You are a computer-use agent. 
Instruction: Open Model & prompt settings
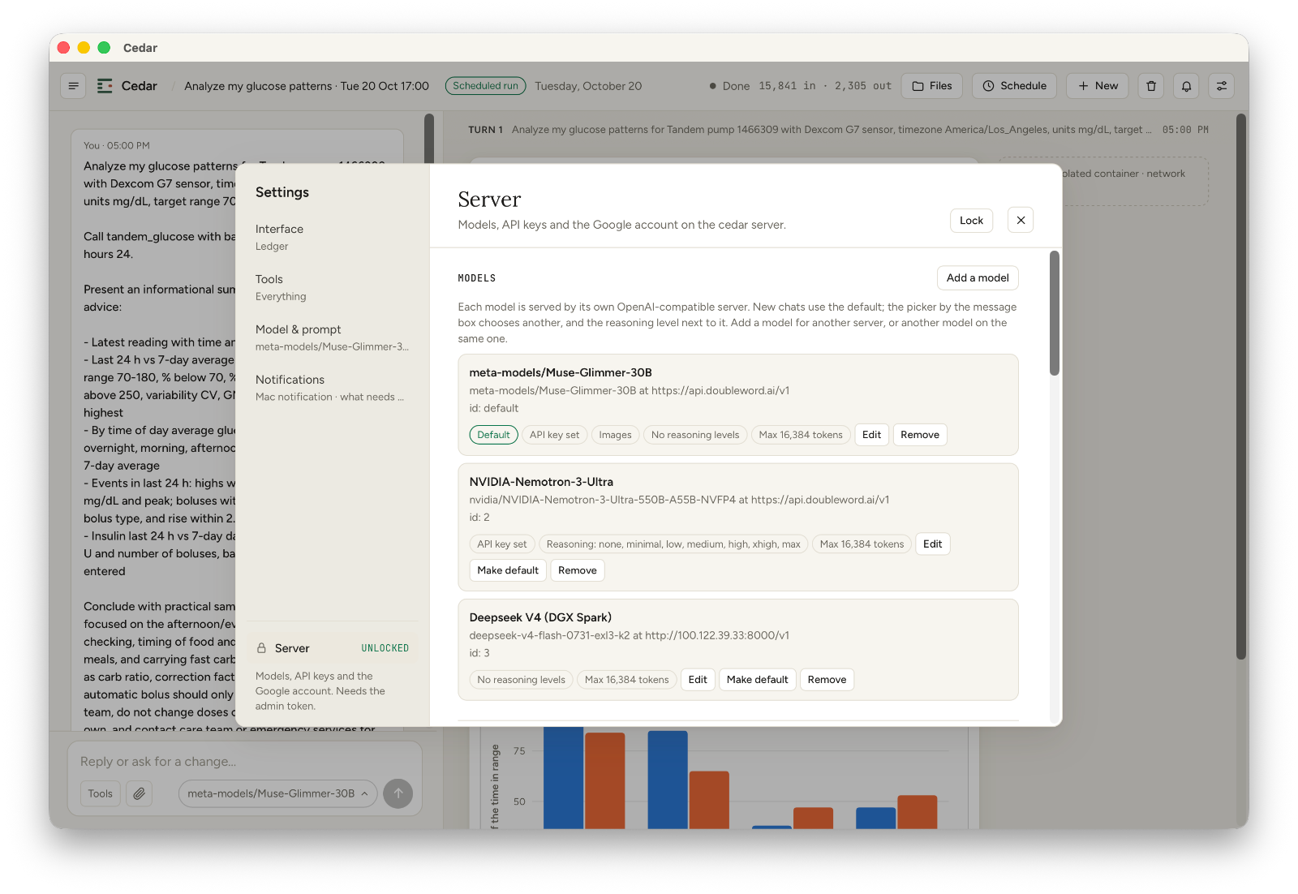pos(332,337)
